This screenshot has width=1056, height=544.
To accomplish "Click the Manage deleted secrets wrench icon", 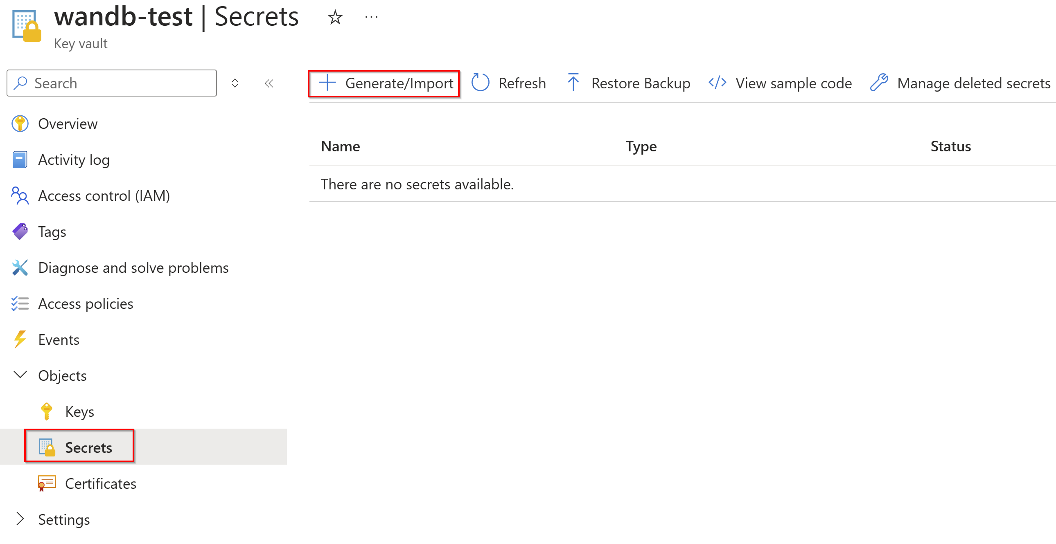I will tap(879, 83).
